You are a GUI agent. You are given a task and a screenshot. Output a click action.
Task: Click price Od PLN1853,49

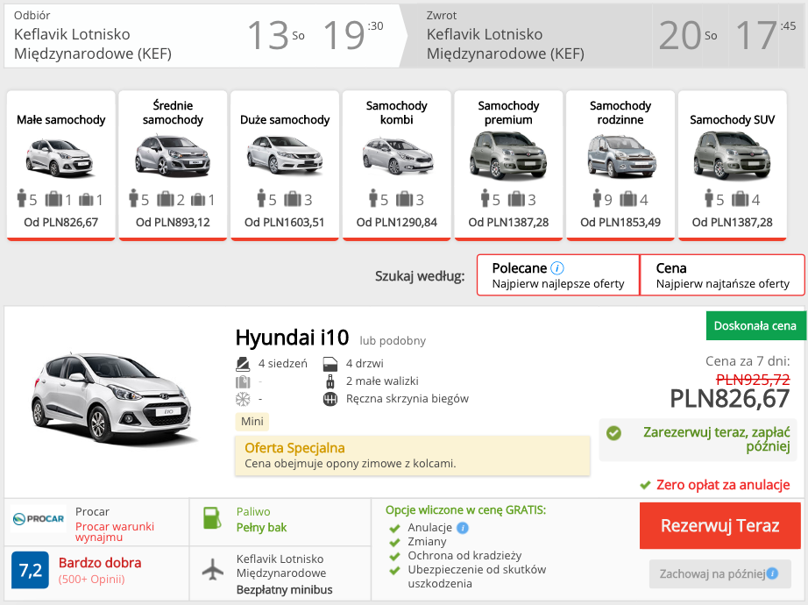coord(620,223)
